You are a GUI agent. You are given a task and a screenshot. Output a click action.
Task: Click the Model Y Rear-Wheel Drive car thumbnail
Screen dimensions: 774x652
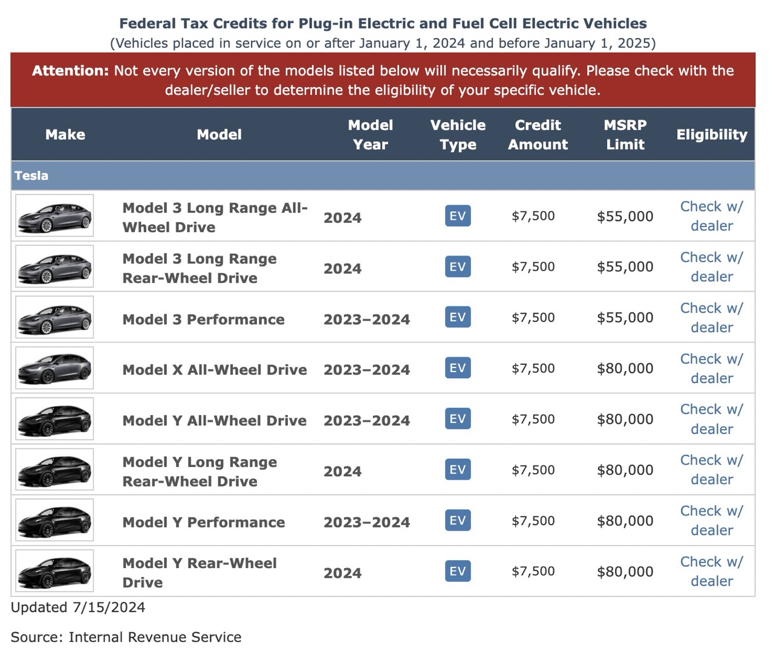coord(54,571)
